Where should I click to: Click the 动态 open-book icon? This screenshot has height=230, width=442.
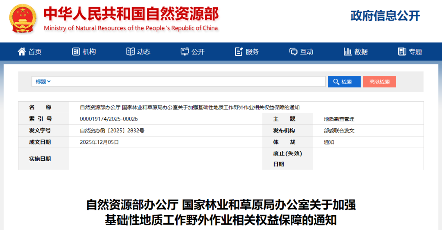pos(130,51)
